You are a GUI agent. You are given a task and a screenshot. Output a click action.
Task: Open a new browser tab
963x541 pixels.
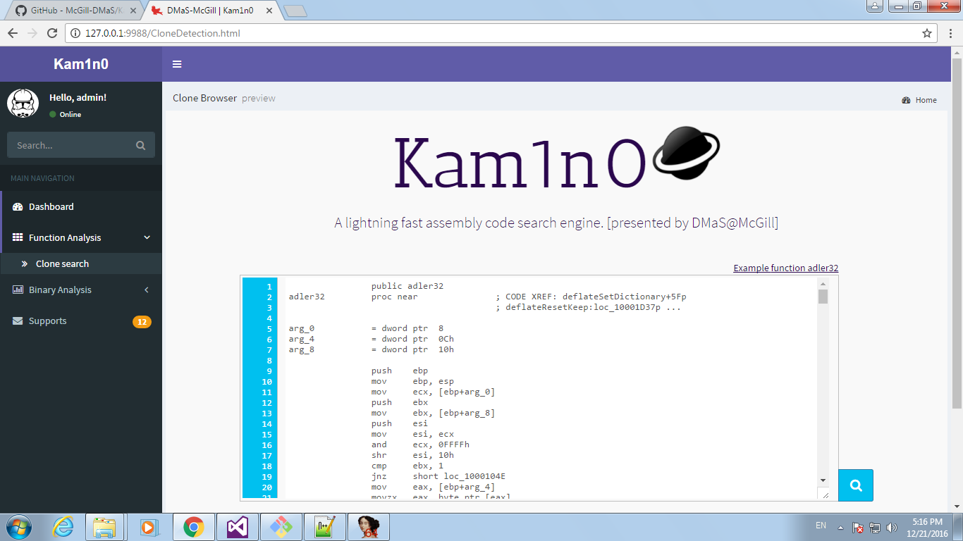click(x=295, y=11)
